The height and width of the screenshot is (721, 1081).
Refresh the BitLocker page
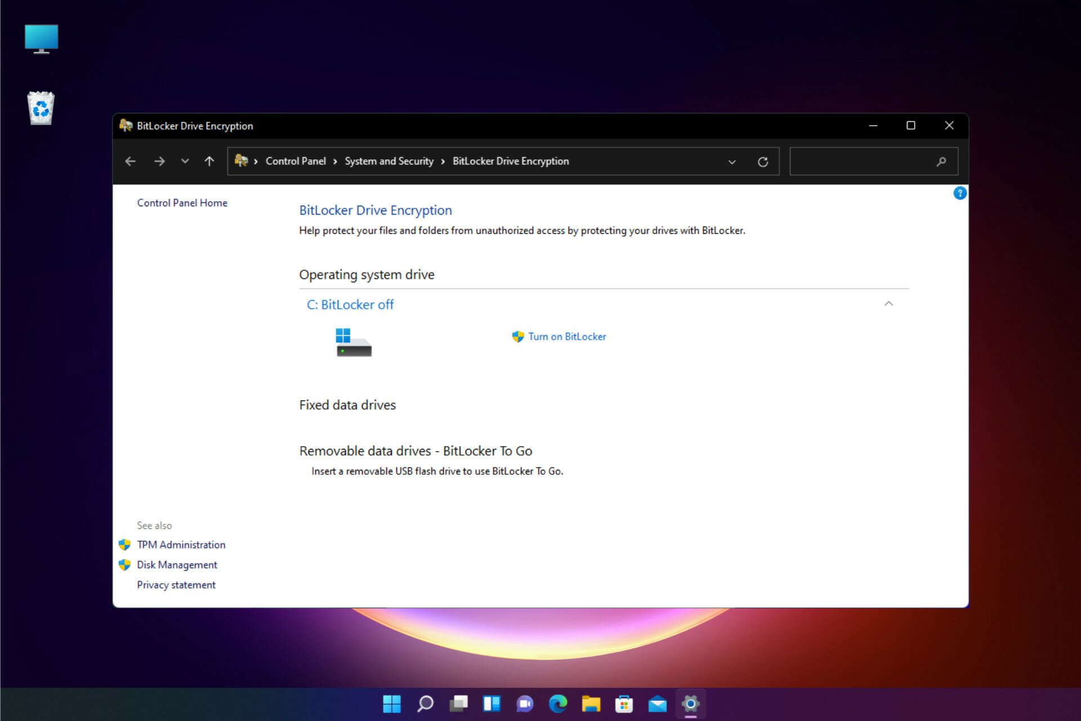pos(763,162)
